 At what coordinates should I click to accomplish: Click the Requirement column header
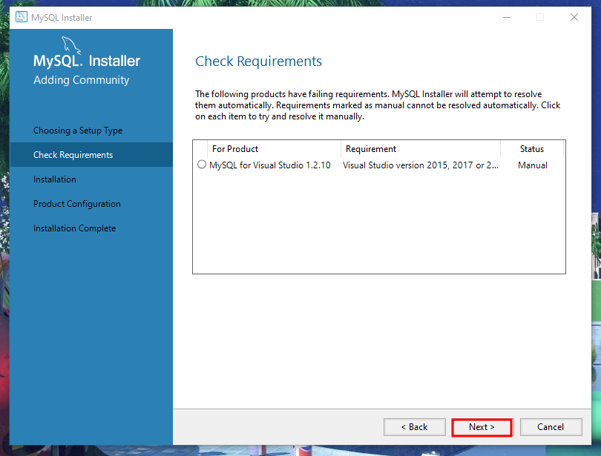tap(421, 149)
